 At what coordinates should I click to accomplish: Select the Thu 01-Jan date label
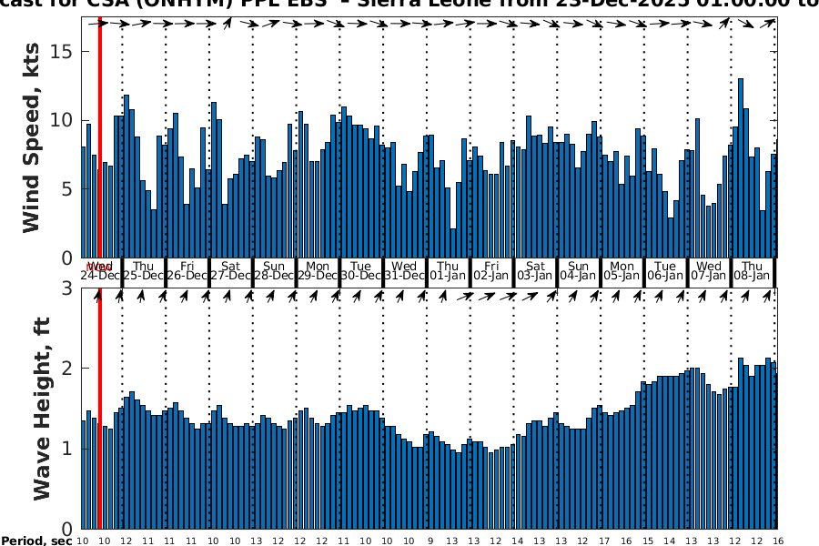448,270
